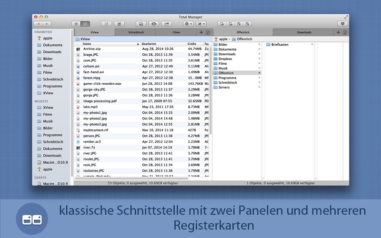The width and height of the screenshot is (381, 238).
Task: Click the left panel vertical scrollbar
Action: (211, 90)
